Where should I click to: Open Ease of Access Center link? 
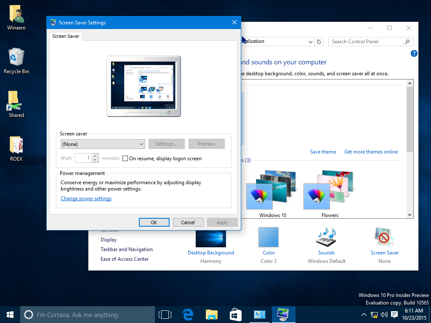coord(125,259)
